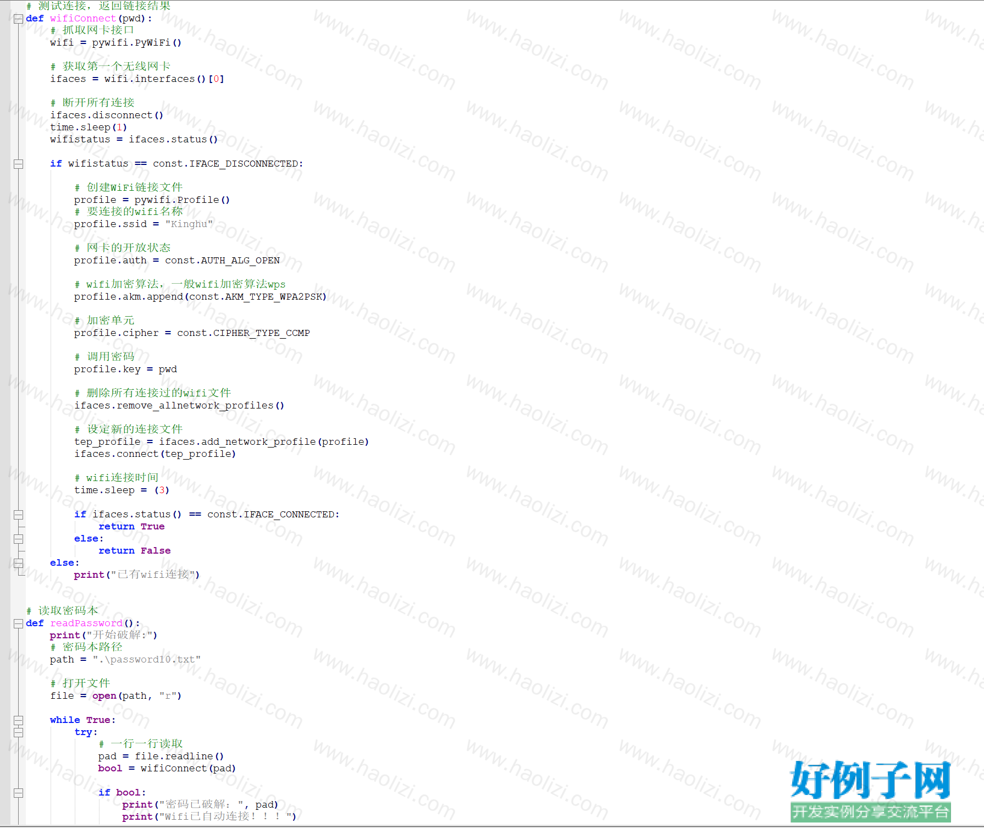The height and width of the screenshot is (828, 984).
Task: Click 'profile = pywifi.Profile()' line
Action: (x=152, y=200)
